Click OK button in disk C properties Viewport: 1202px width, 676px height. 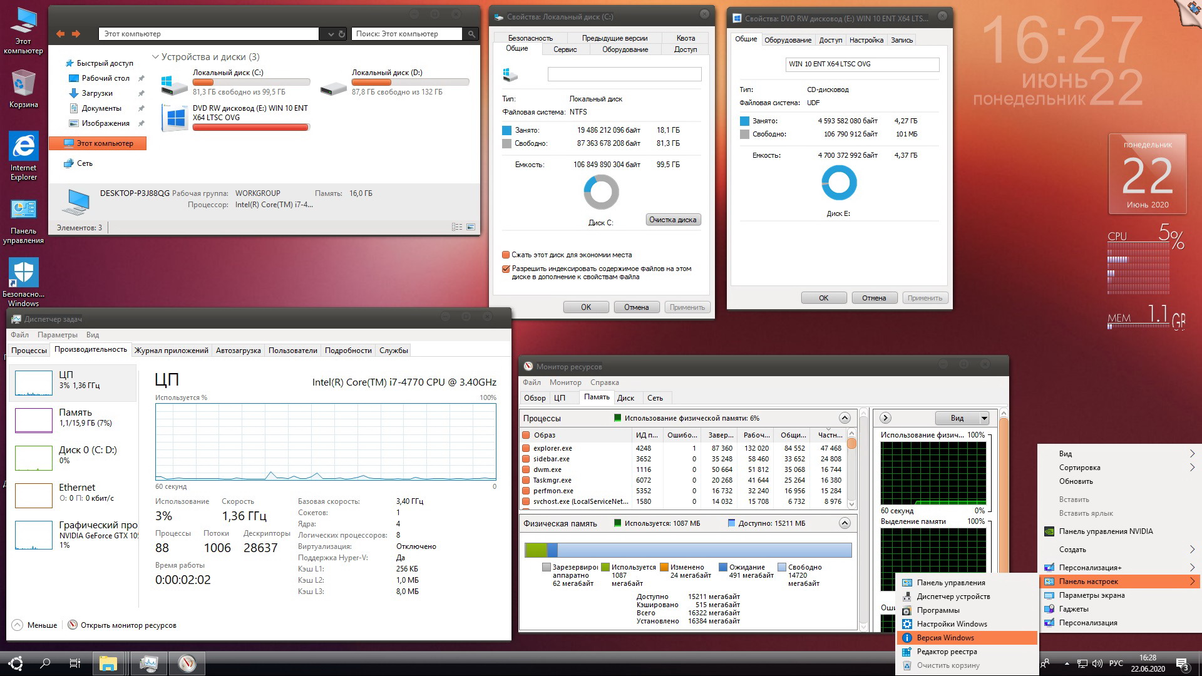click(585, 307)
